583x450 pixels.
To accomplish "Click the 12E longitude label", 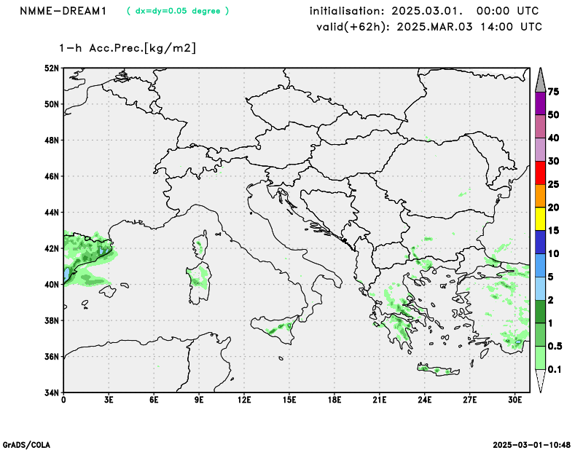I will pyautogui.click(x=244, y=400).
